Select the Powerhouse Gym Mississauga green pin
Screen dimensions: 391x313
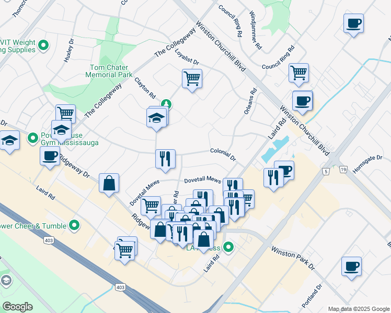33,138
